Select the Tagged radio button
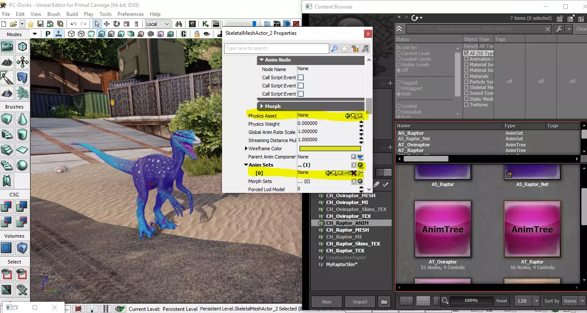This screenshot has width=587, height=313. [x=399, y=83]
